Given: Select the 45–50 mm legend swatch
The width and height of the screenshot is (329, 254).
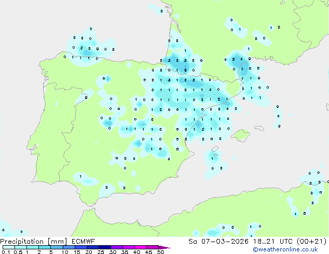Looking at the screenshot, I should tap(152, 247).
